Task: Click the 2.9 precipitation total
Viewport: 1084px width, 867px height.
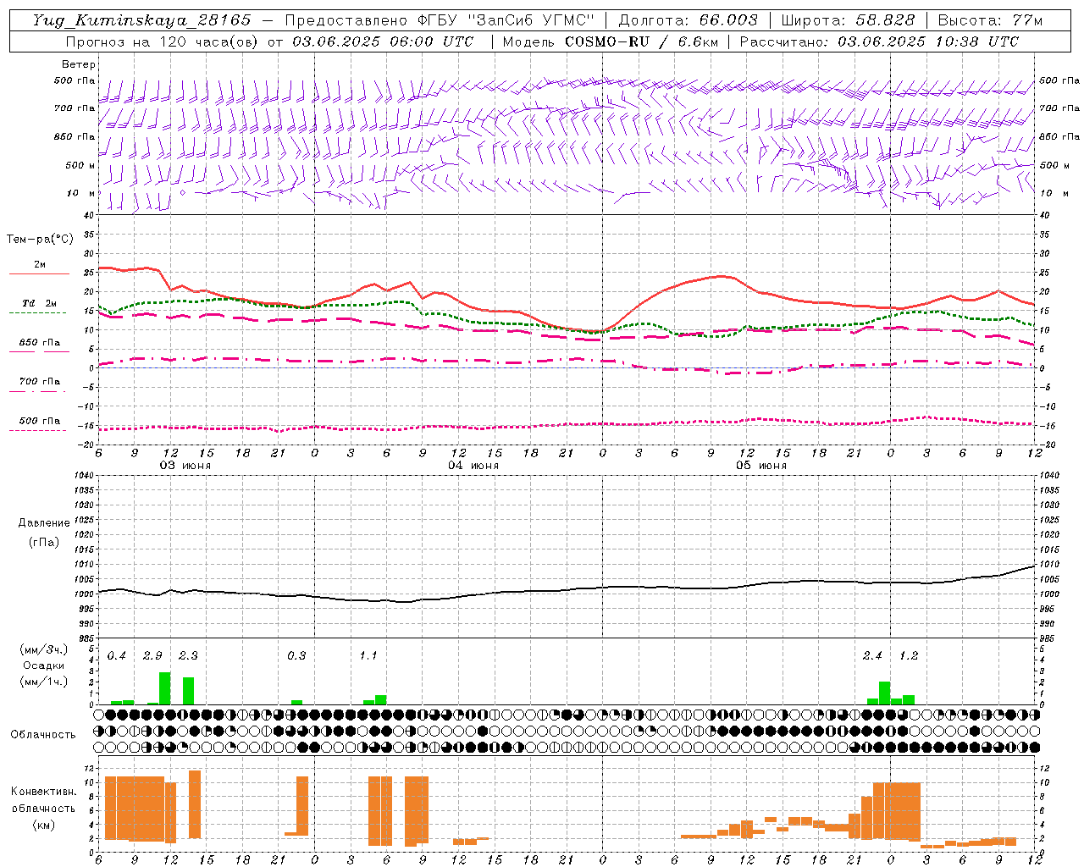Action: 152,656
